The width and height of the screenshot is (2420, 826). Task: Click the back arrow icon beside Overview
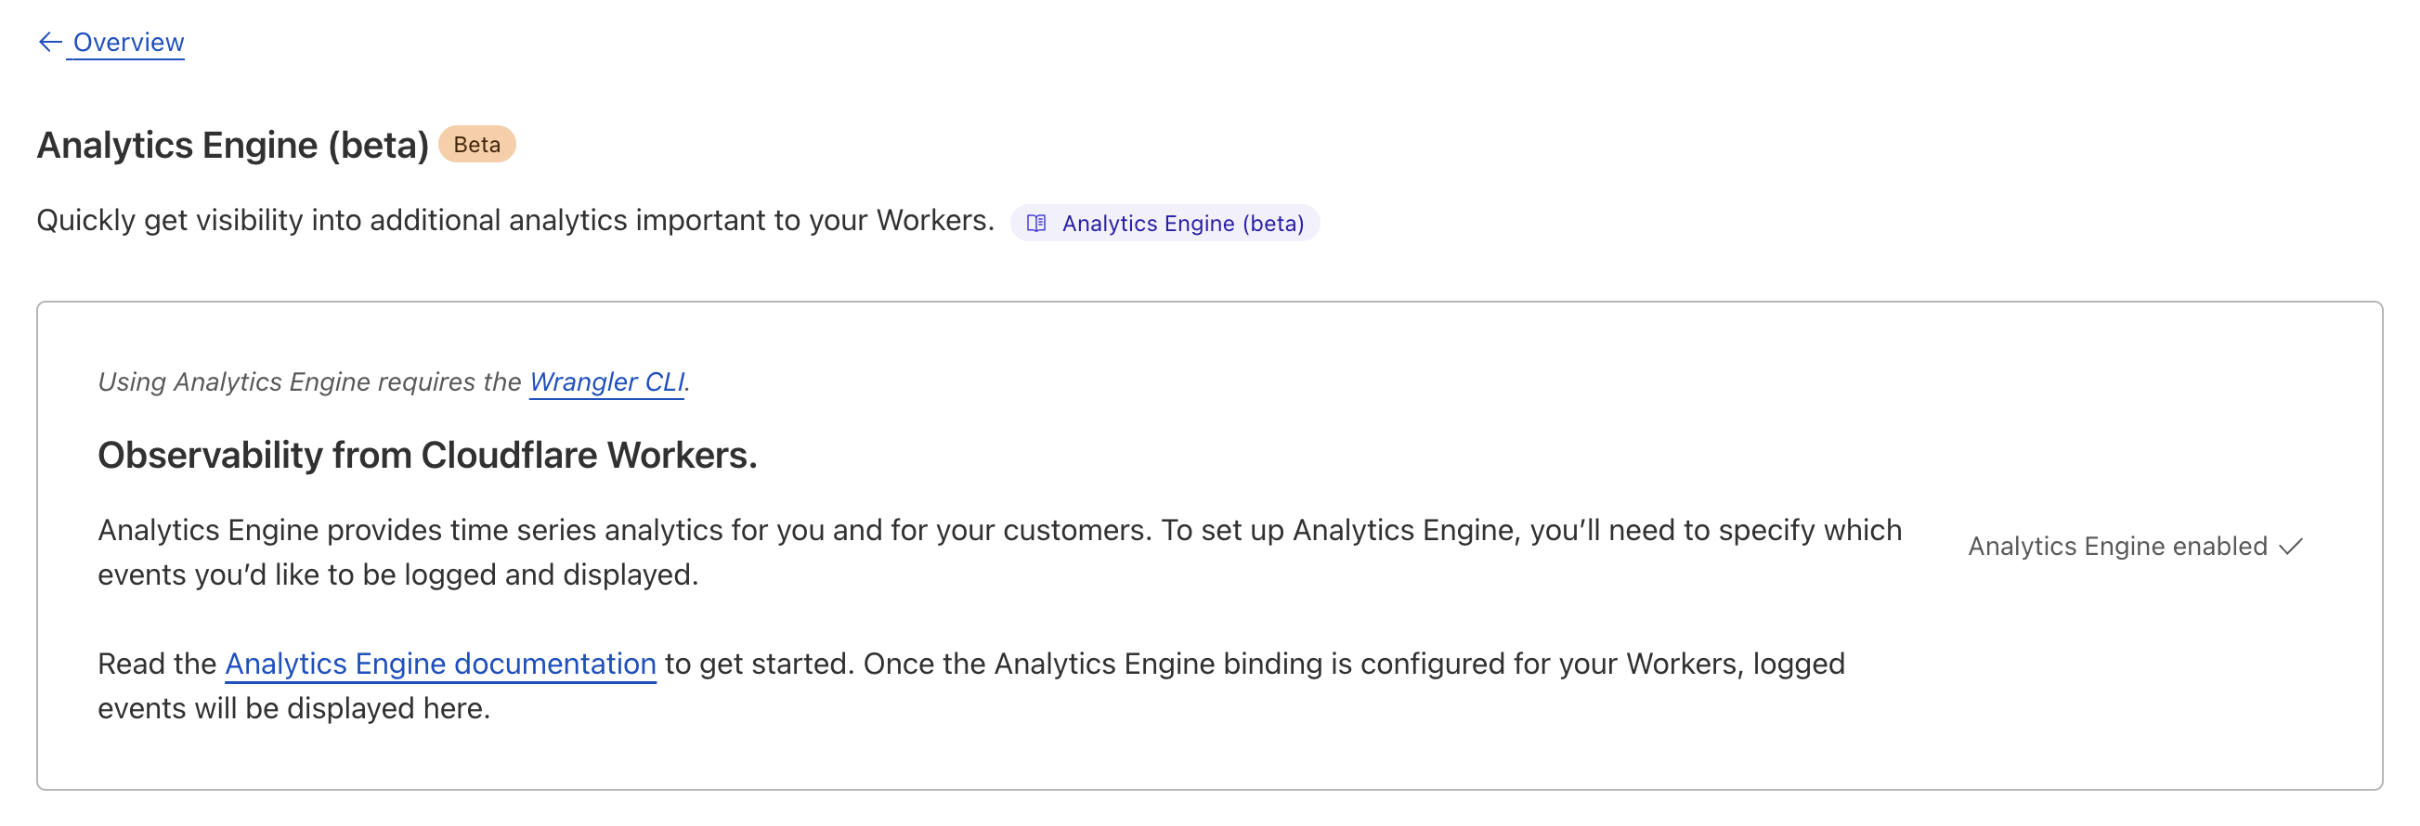tap(50, 43)
